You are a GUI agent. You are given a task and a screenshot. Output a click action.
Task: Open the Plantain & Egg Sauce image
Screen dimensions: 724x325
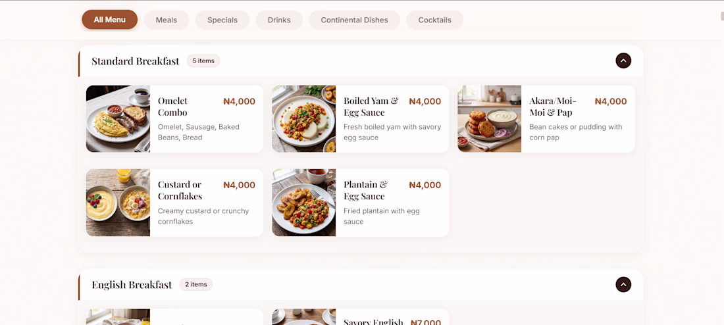pyautogui.click(x=303, y=203)
